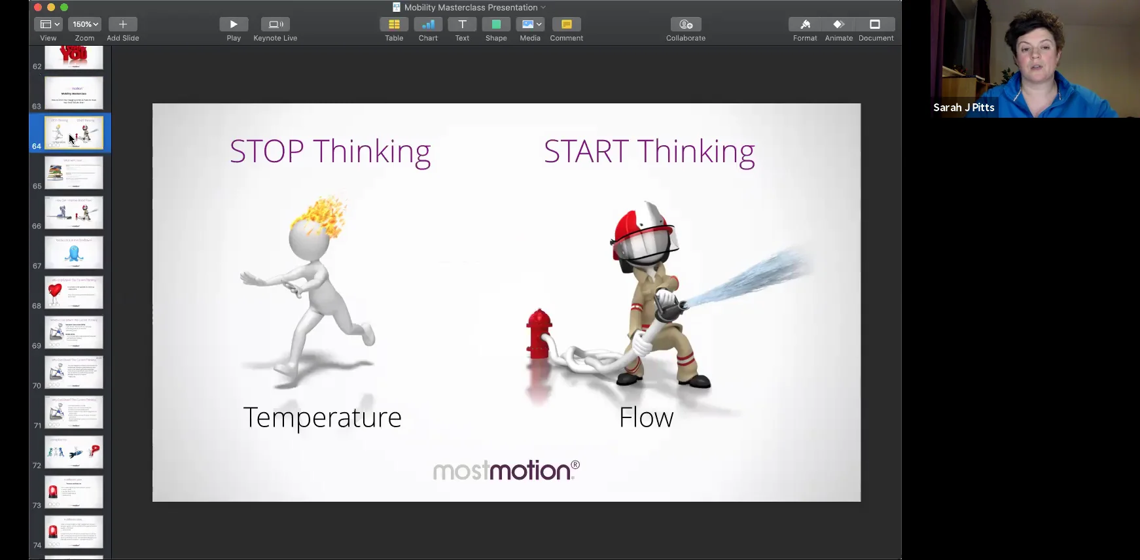Click the green full-screen window button

(x=64, y=7)
